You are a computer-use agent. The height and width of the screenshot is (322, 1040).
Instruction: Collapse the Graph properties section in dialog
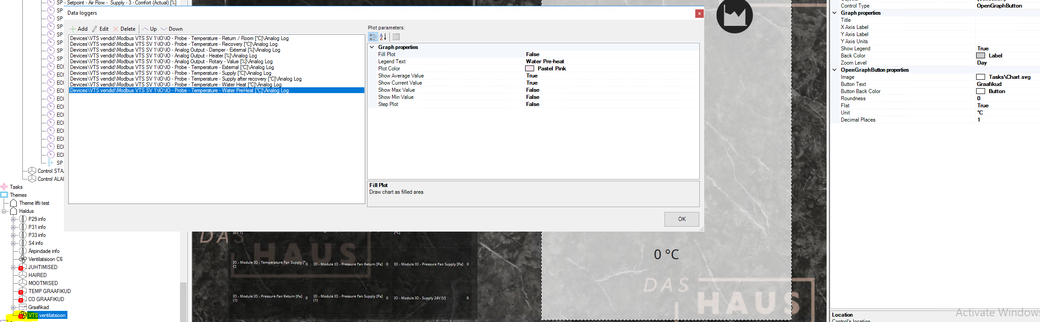372,47
